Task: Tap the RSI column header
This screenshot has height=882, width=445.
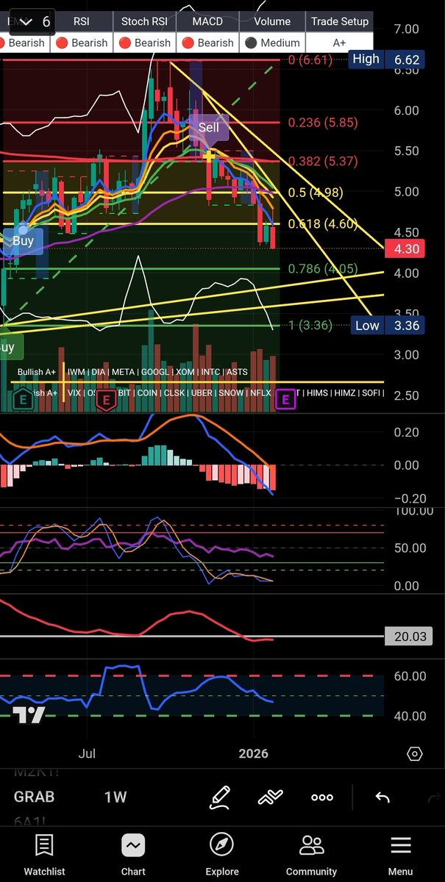Action: 81,21
